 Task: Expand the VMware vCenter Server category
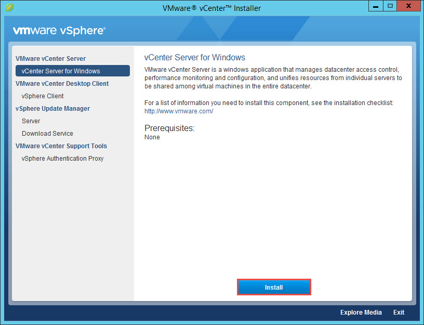click(x=50, y=58)
